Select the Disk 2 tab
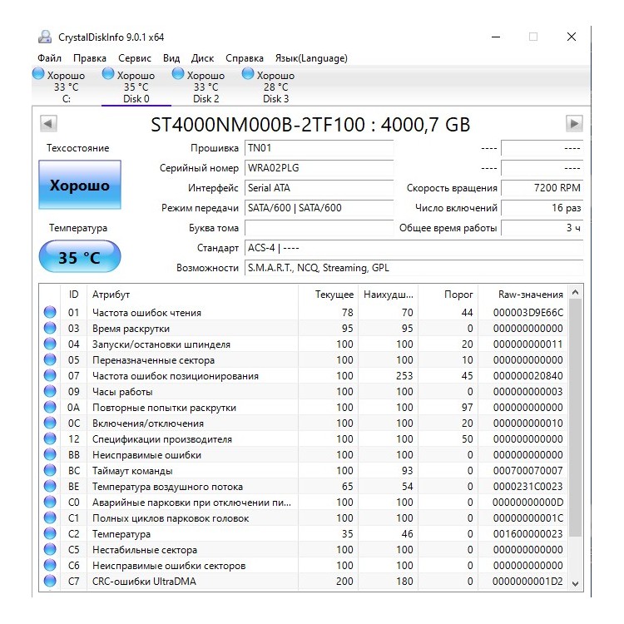This screenshot has height=624, width=624. pos(206,87)
